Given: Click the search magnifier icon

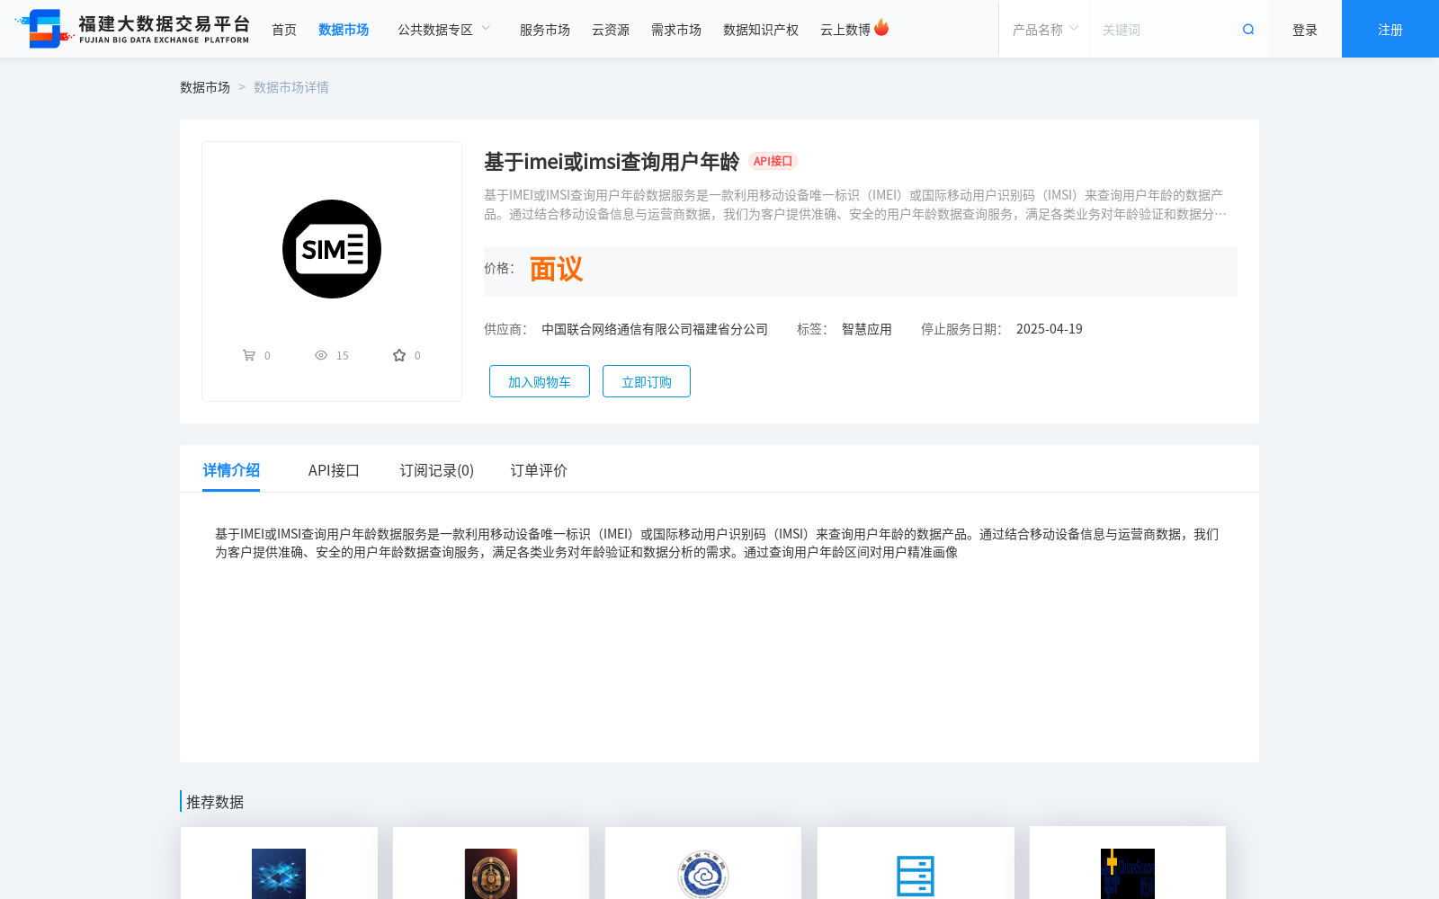Looking at the screenshot, I should click(x=1248, y=30).
